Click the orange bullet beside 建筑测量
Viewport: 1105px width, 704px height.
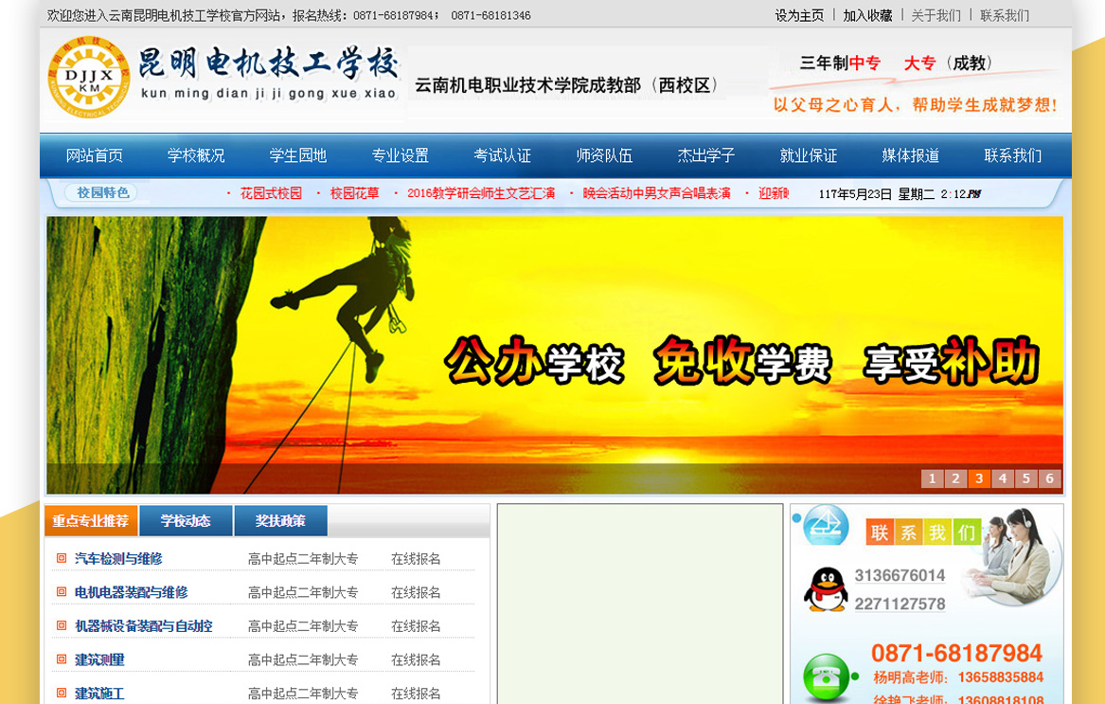click(x=62, y=659)
